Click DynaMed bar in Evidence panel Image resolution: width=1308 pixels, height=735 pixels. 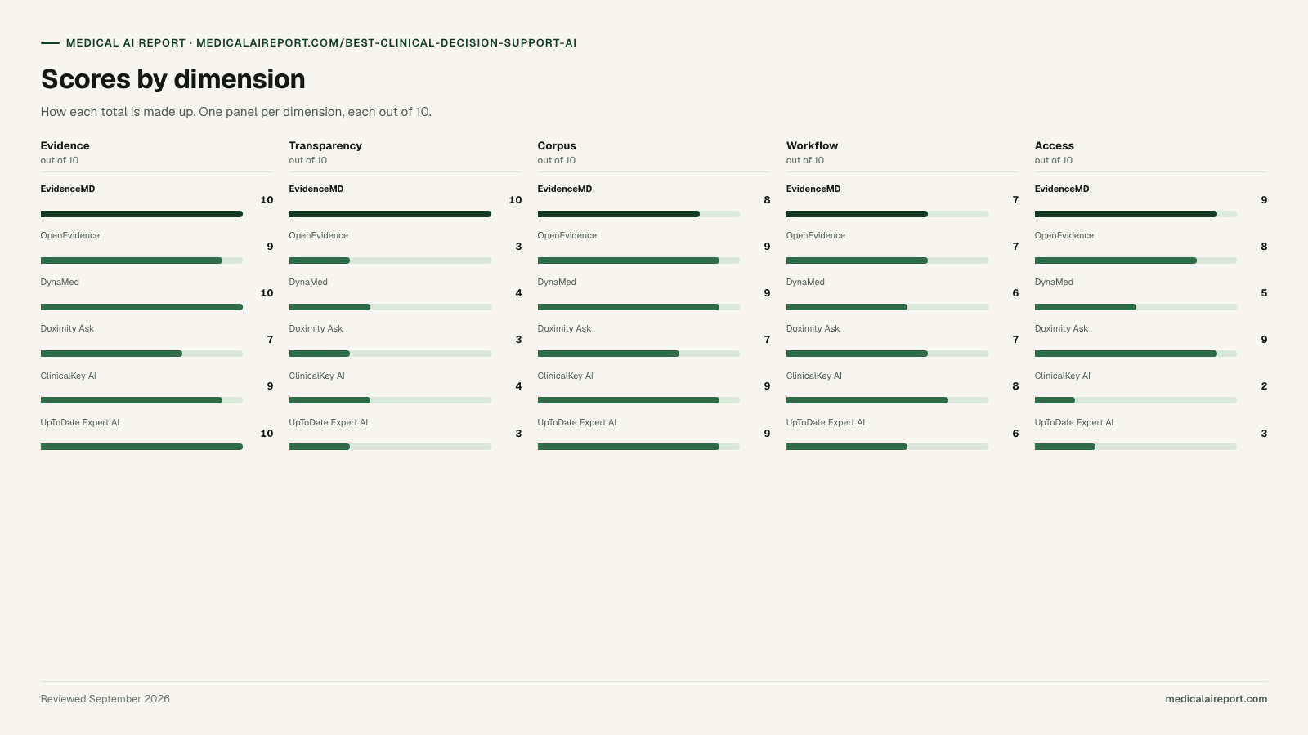coord(141,307)
